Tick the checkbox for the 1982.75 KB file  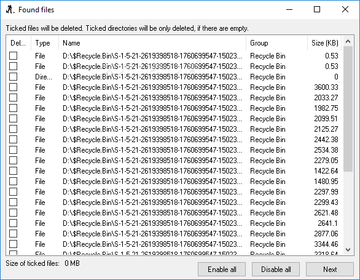(13, 108)
